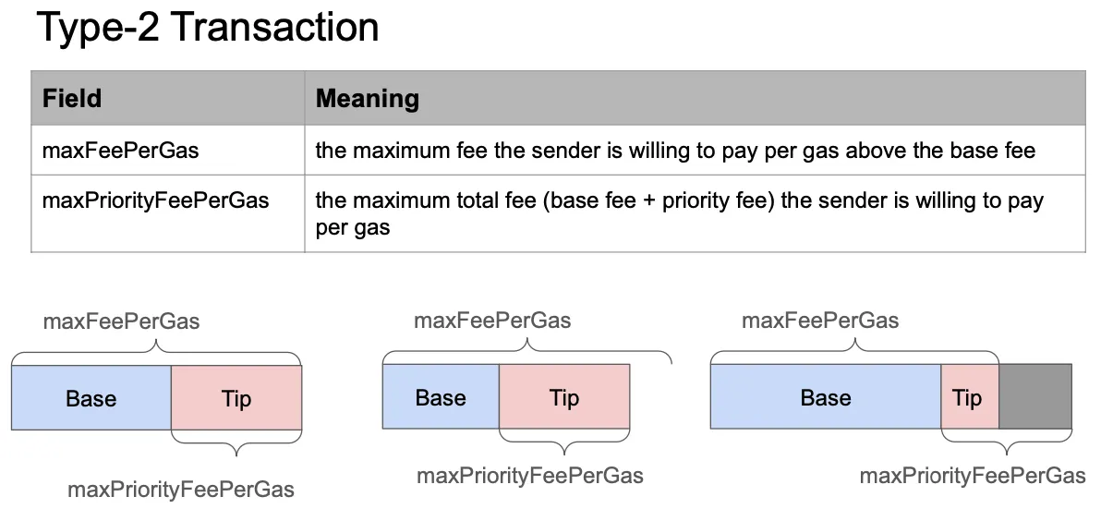Select the blue Base box in the middle diagram

(441, 397)
